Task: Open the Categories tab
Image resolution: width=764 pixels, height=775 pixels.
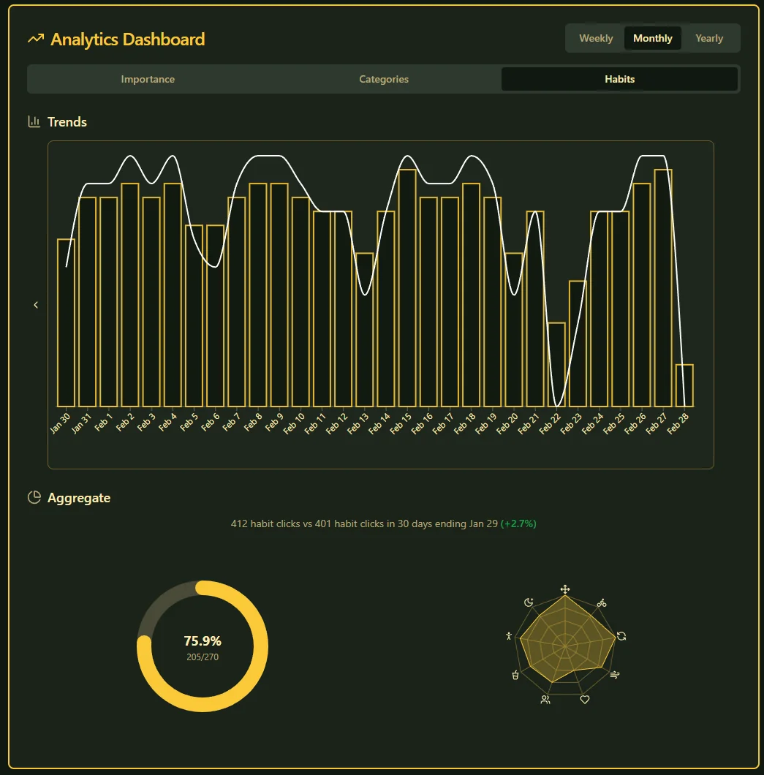Action: tap(384, 79)
